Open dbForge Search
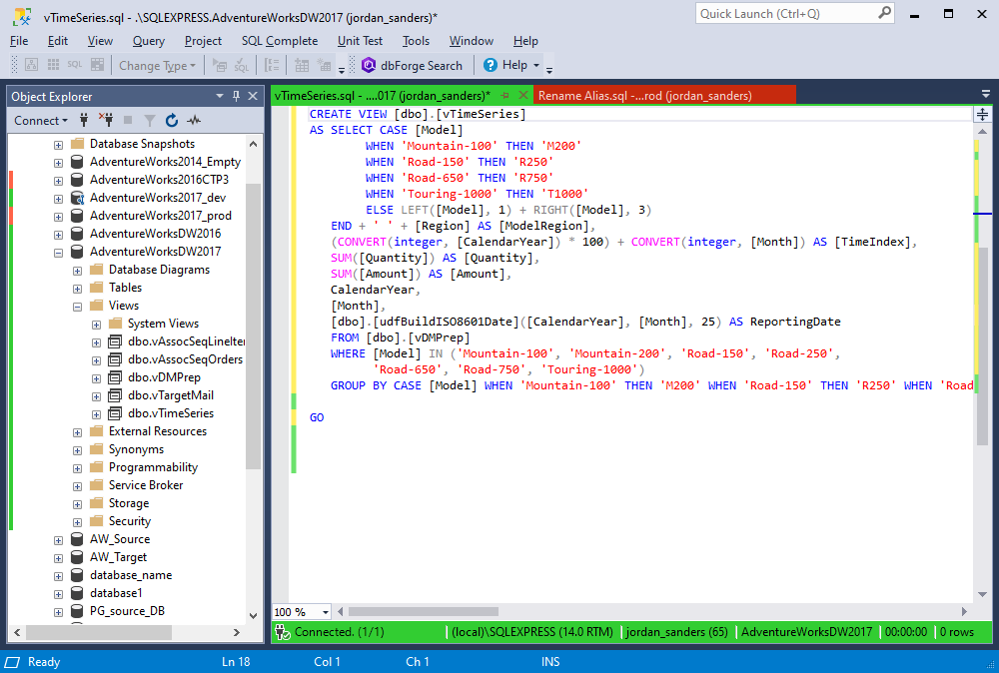Screen dimensions: 999x673 [413, 66]
